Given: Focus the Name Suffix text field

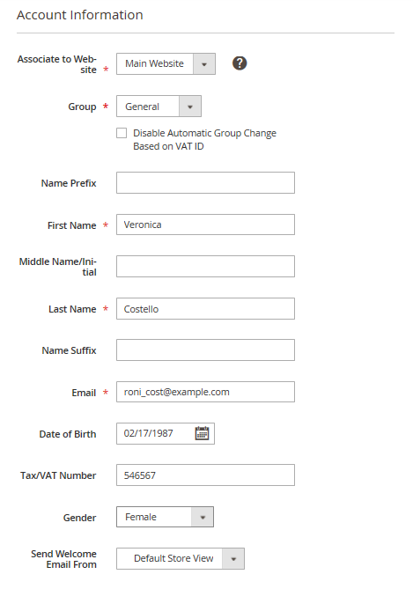Looking at the screenshot, I should point(205,350).
